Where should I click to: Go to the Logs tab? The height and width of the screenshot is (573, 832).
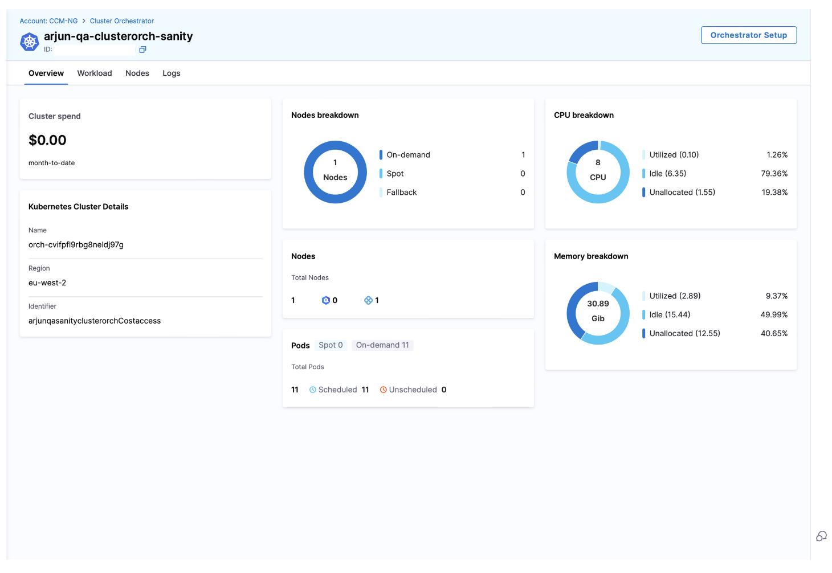point(171,73)
